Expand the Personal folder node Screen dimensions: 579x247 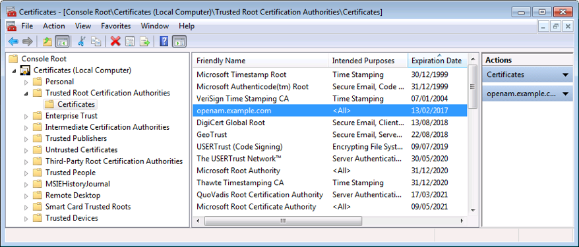pyautogui.click(x=26, y=82)
